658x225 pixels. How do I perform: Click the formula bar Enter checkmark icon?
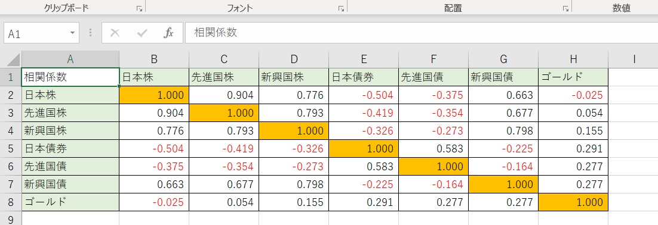pos(142,33)
